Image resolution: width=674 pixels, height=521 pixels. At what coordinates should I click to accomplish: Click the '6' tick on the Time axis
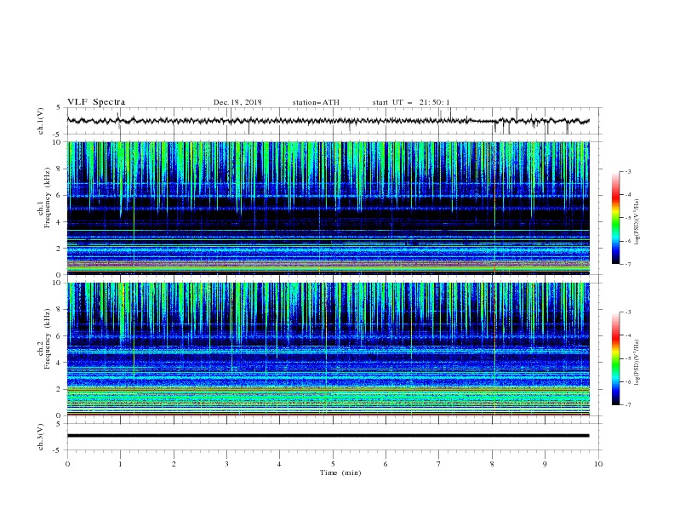pos(386,464)
